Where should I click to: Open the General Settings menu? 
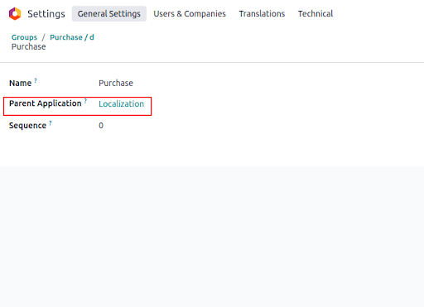coord(109,14)
